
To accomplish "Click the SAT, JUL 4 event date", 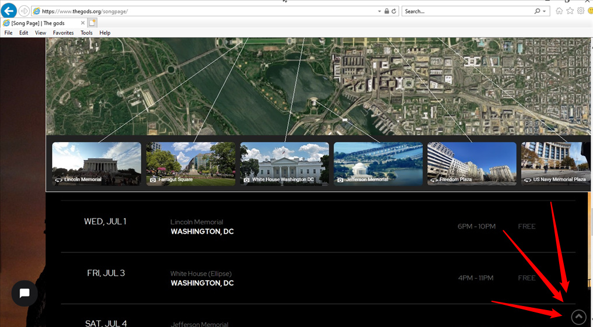I will [x=106, y=324].
